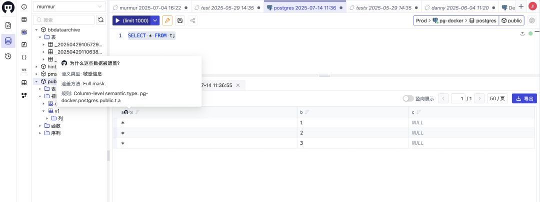Expand the pms schema node

point(36,74)
